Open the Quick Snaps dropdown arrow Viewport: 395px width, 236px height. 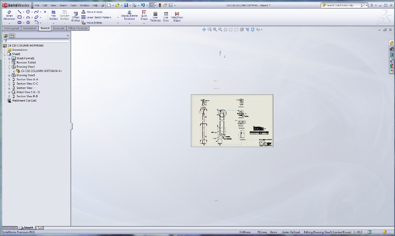(144, 23)
